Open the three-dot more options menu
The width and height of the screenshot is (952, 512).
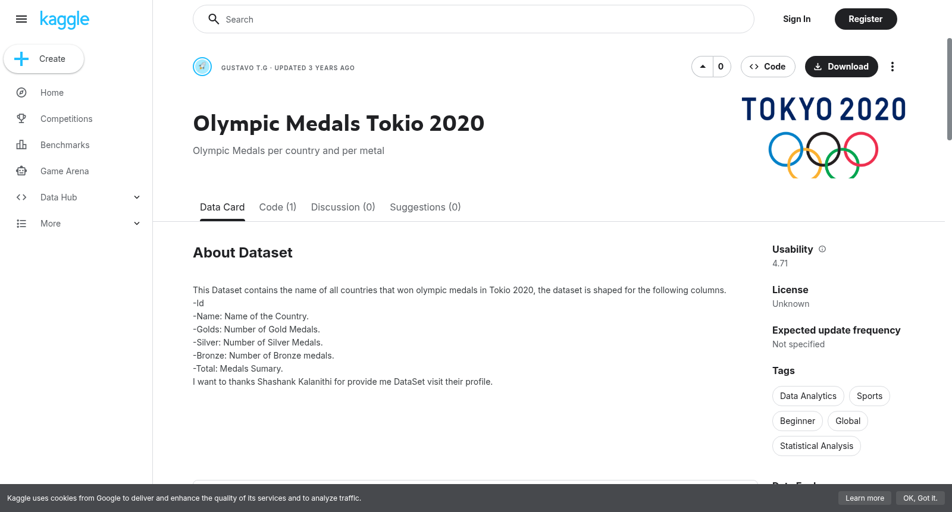click(892, 67)
